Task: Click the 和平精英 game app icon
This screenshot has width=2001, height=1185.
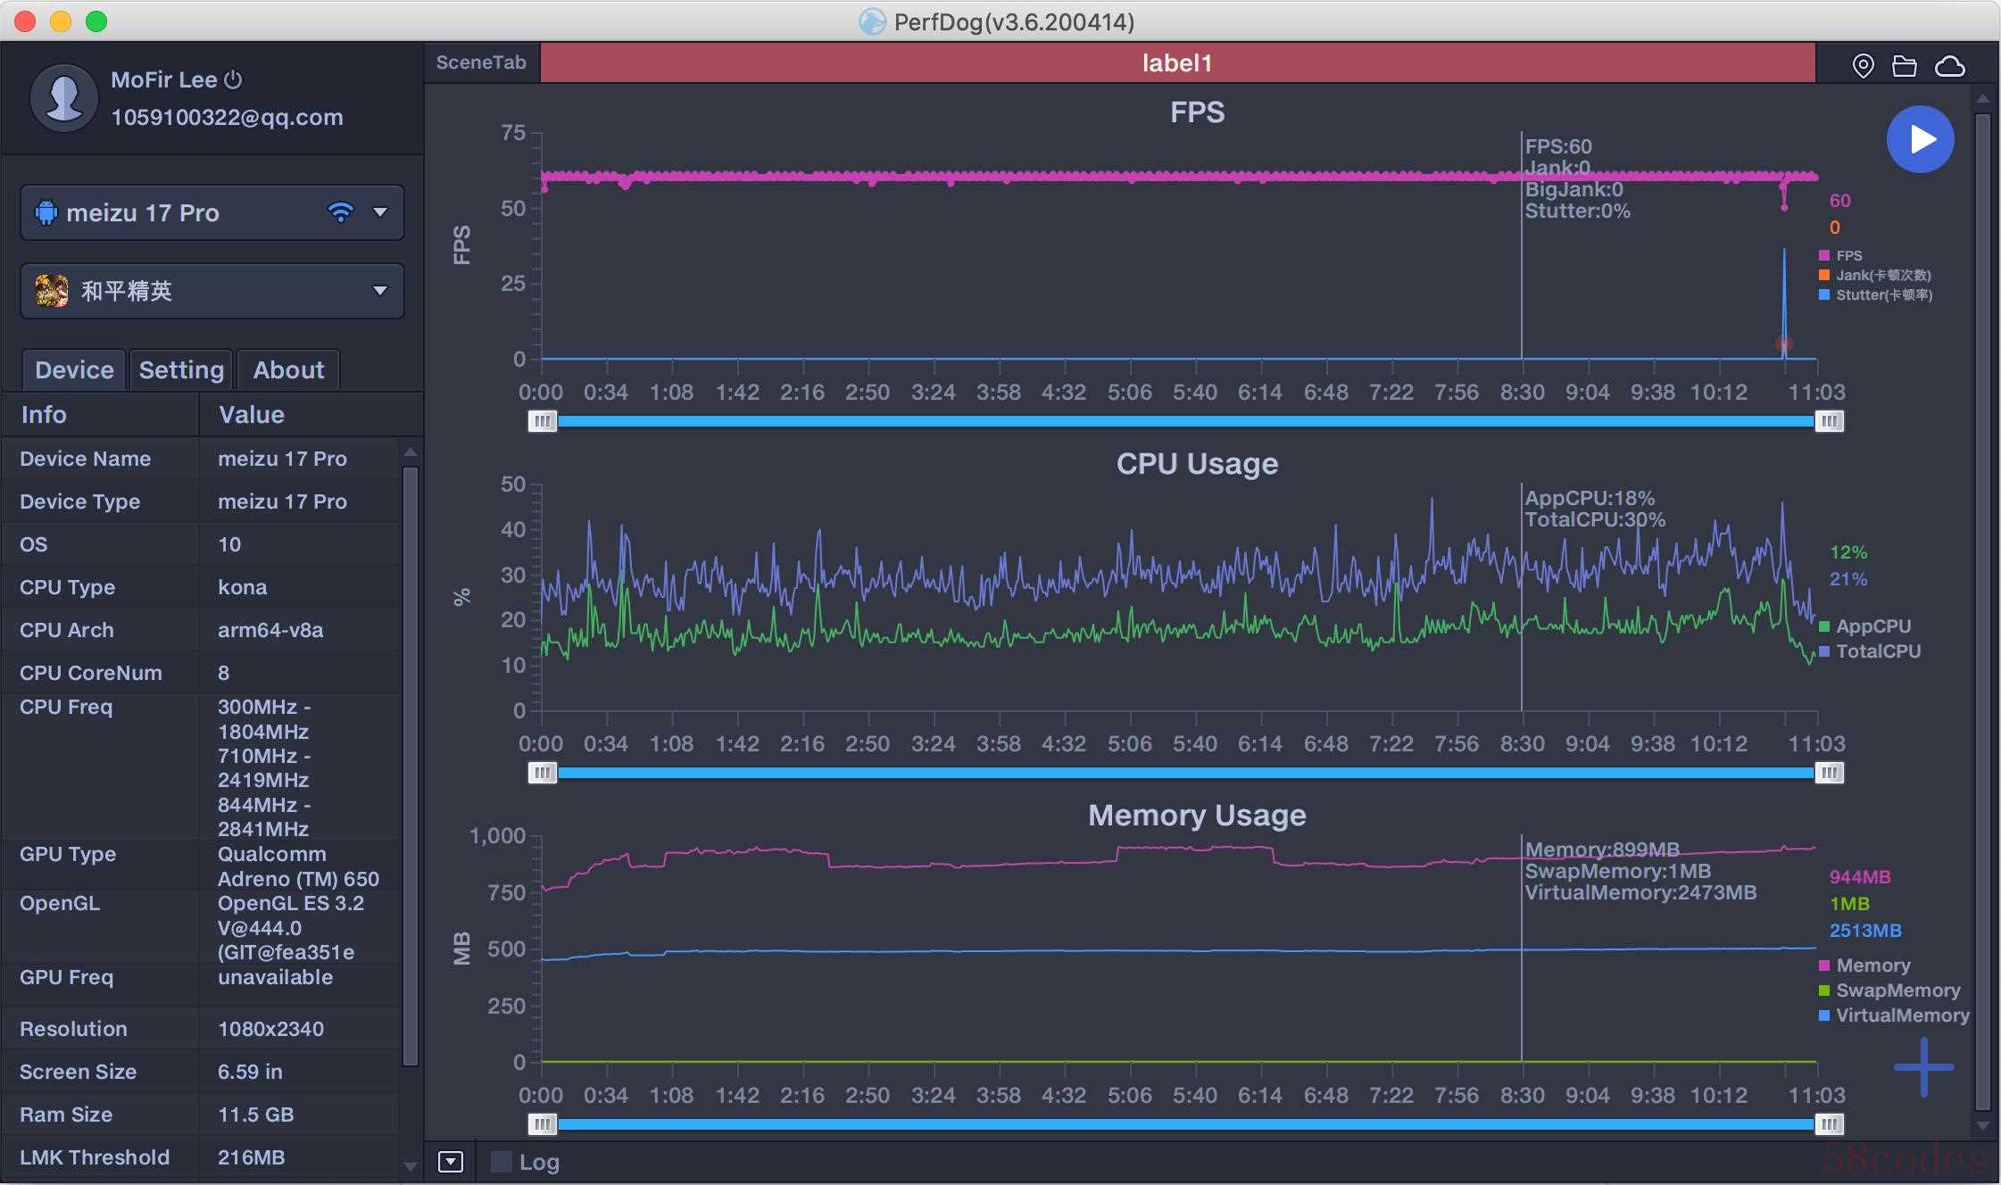Action: click(52, 291)
